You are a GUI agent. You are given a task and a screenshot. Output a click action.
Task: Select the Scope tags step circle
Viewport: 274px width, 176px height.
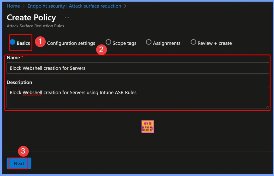(x=108, y=42)
